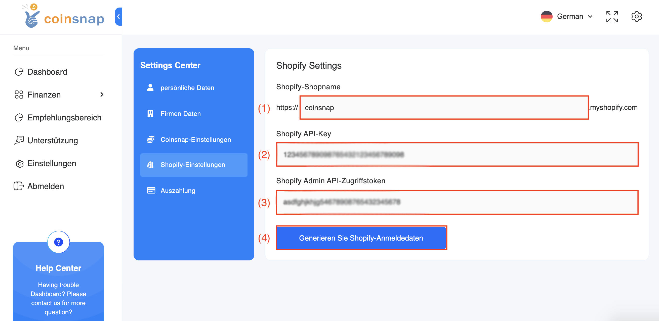Collapse the sidebar with the left chevron
The height and width of the screenshot is (321, 659).
(118, 16)
